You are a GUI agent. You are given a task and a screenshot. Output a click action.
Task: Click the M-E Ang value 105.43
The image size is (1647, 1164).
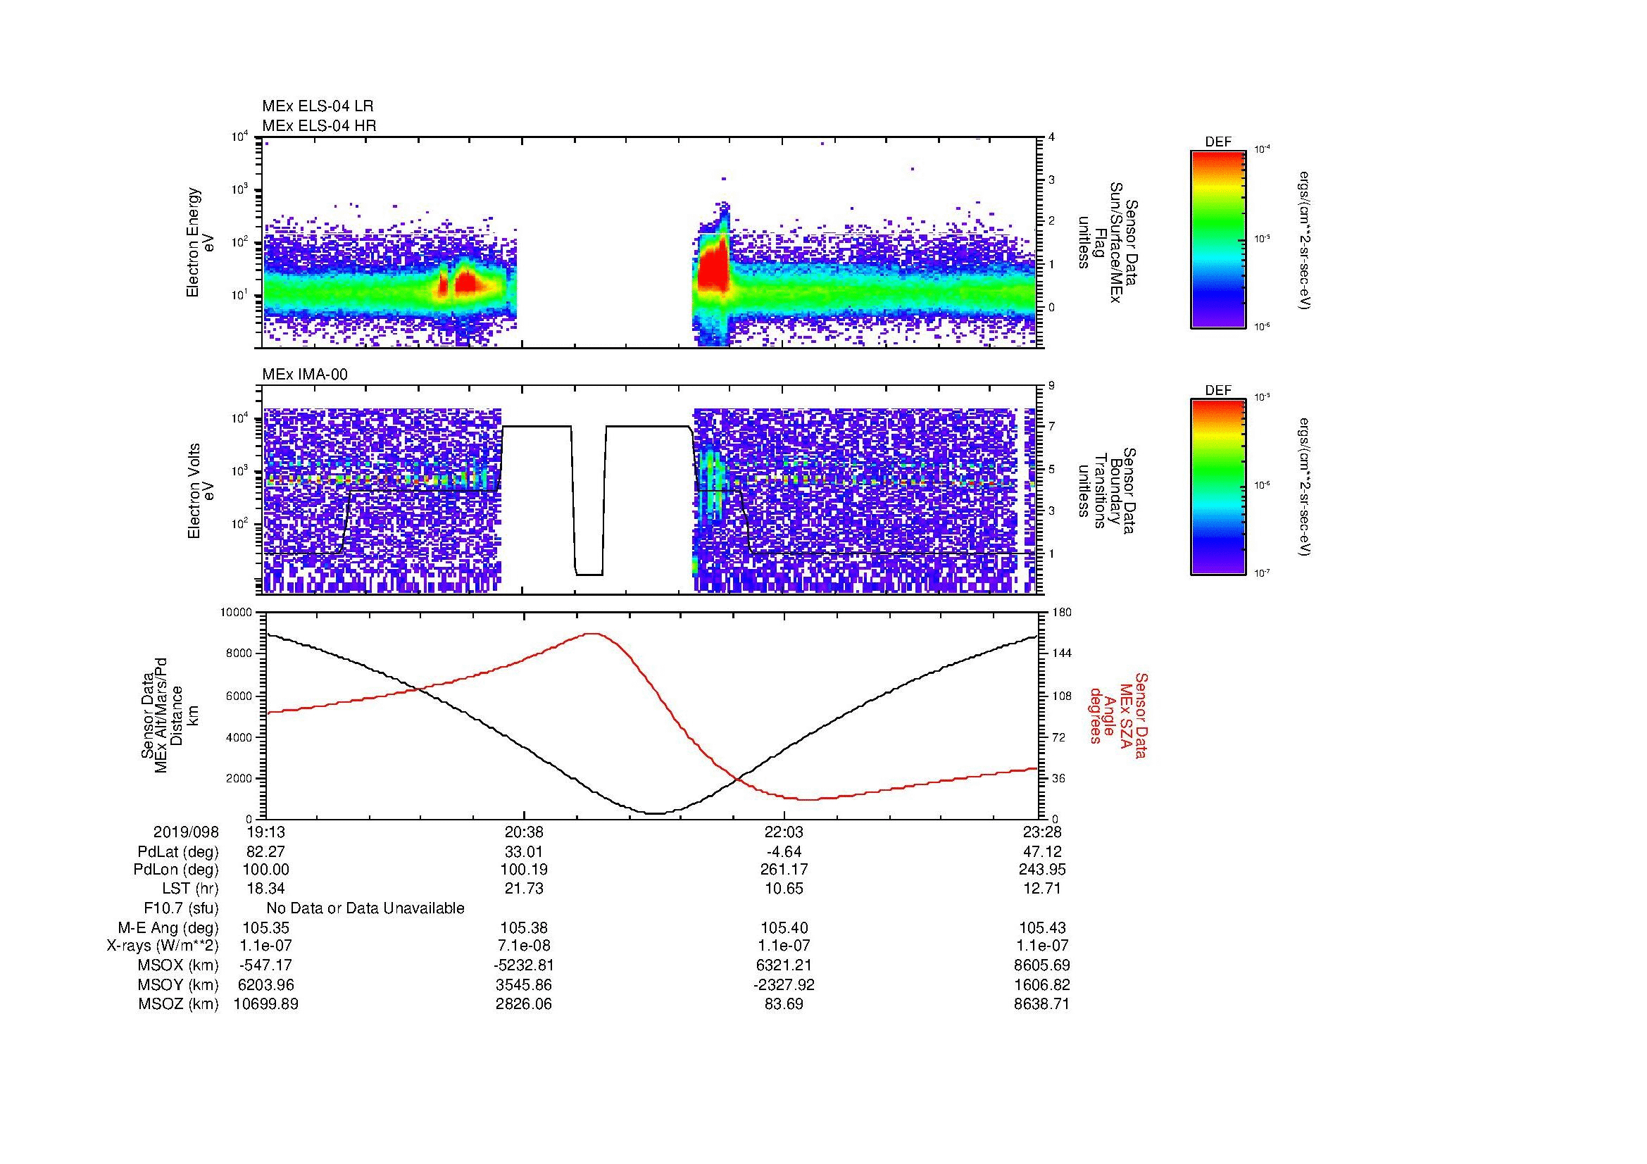1042,927
